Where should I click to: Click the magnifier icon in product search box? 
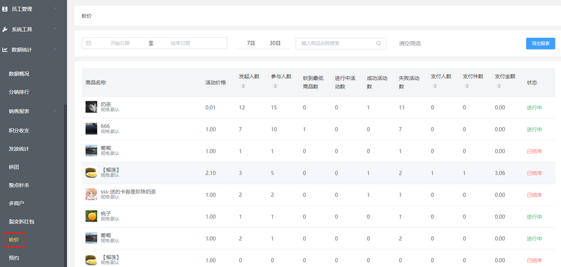click(x=378, y=43)
